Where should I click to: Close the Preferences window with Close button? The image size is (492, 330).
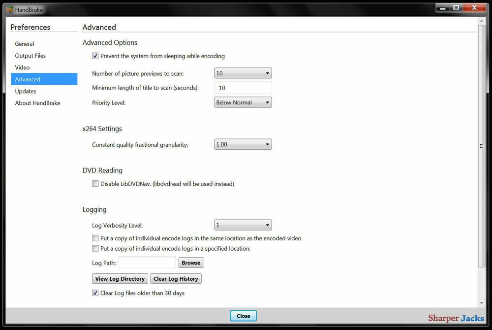point(243,316)
